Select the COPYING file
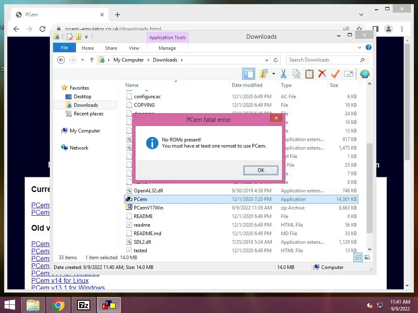 pyautogui.click(x=241, y=105)
